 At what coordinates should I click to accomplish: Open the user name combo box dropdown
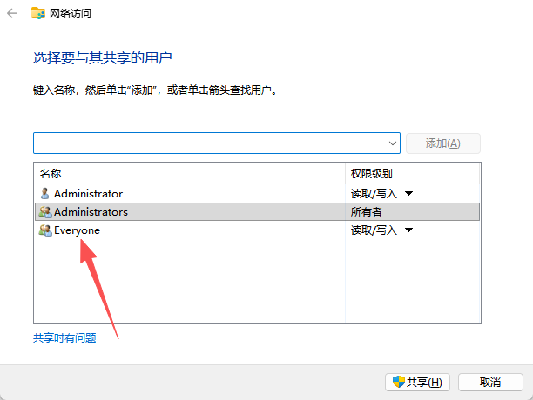coord(393,143)
